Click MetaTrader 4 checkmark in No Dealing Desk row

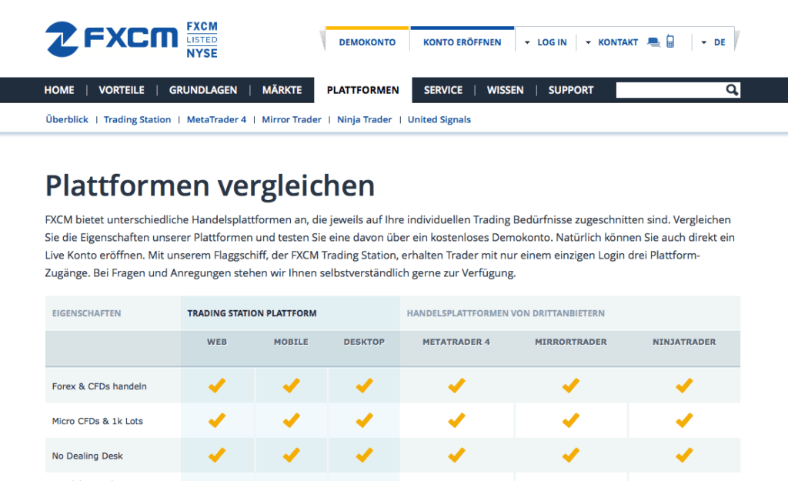456,455
